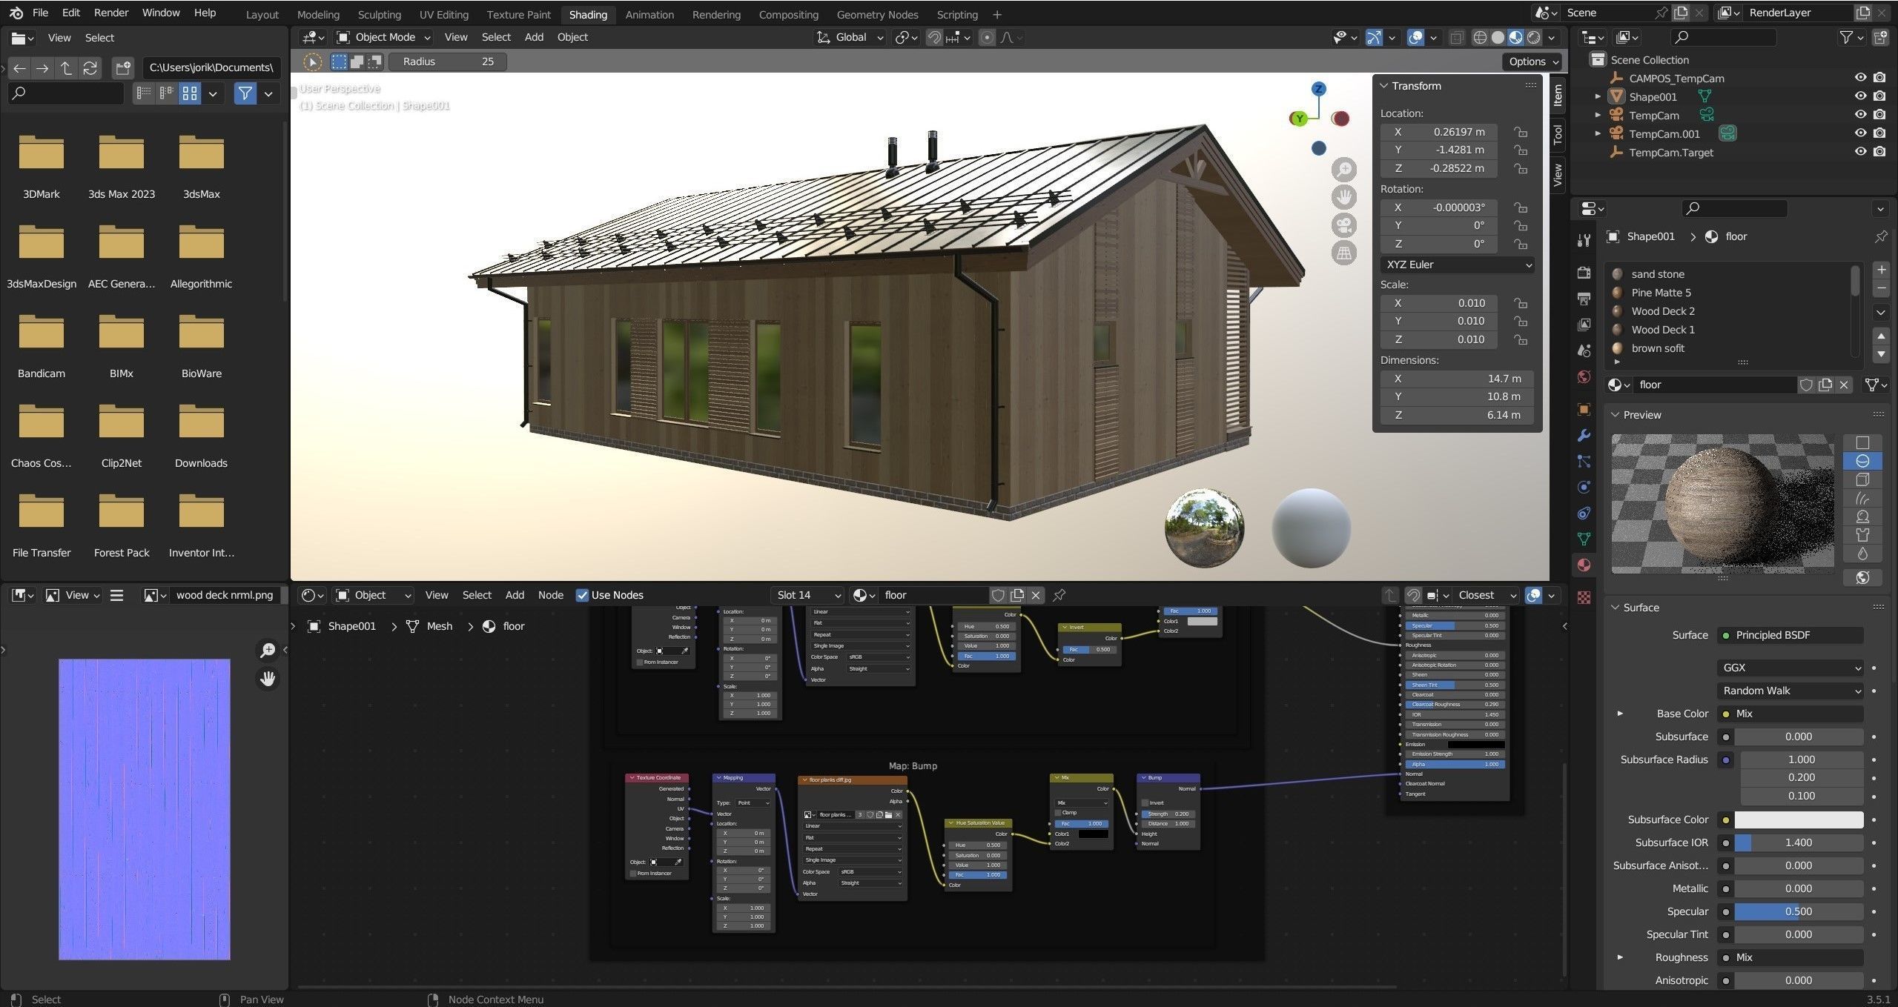The height and width of the screenshot is (1007, 1898).
Task: Select sphere material preview shape
Action: 1862,461
